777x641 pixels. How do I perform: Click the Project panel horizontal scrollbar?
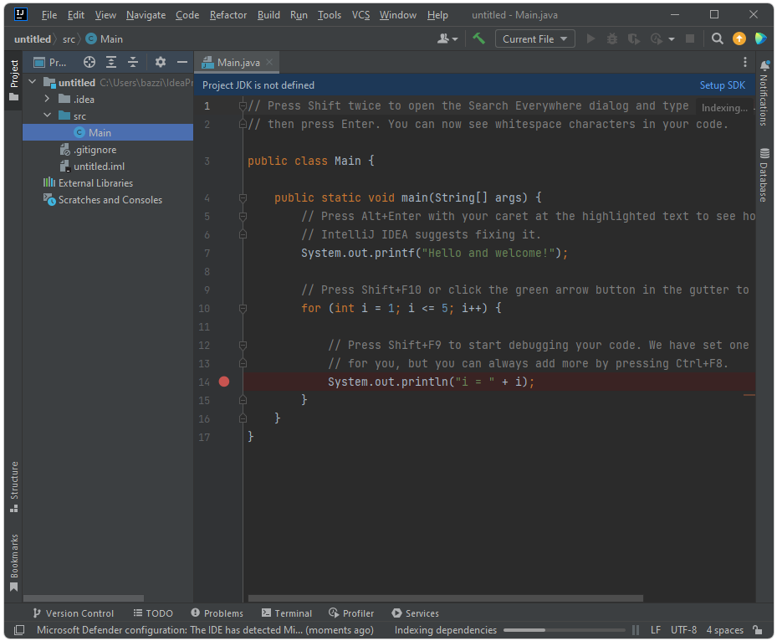[x=84, y=598]
